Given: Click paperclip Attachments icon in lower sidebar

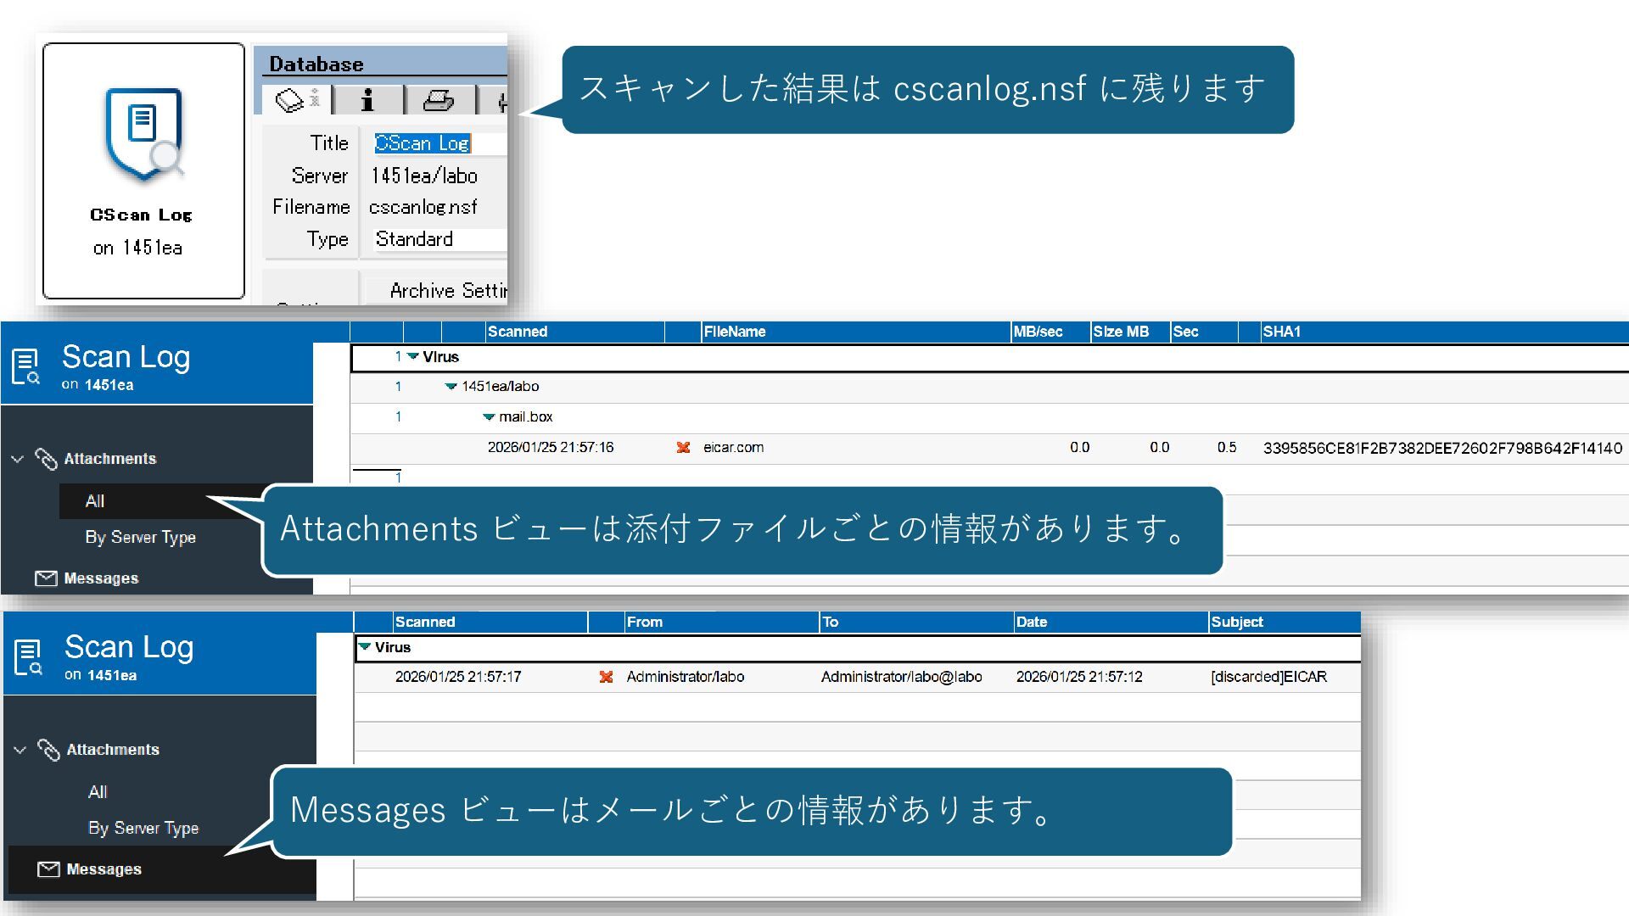Looking at the screenshot, I should (48, 750).
